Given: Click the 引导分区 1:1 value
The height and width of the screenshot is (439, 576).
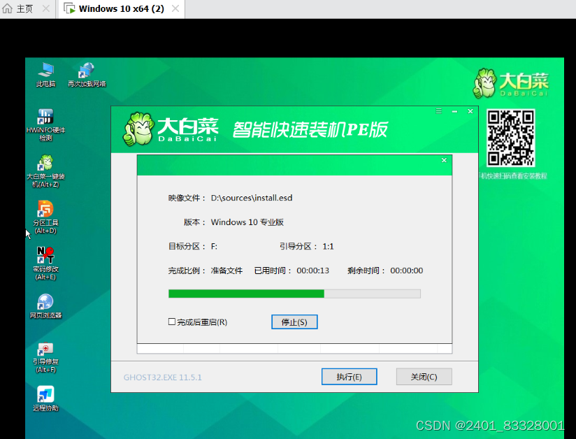Looking at the screenshot, I should [328, 247].
